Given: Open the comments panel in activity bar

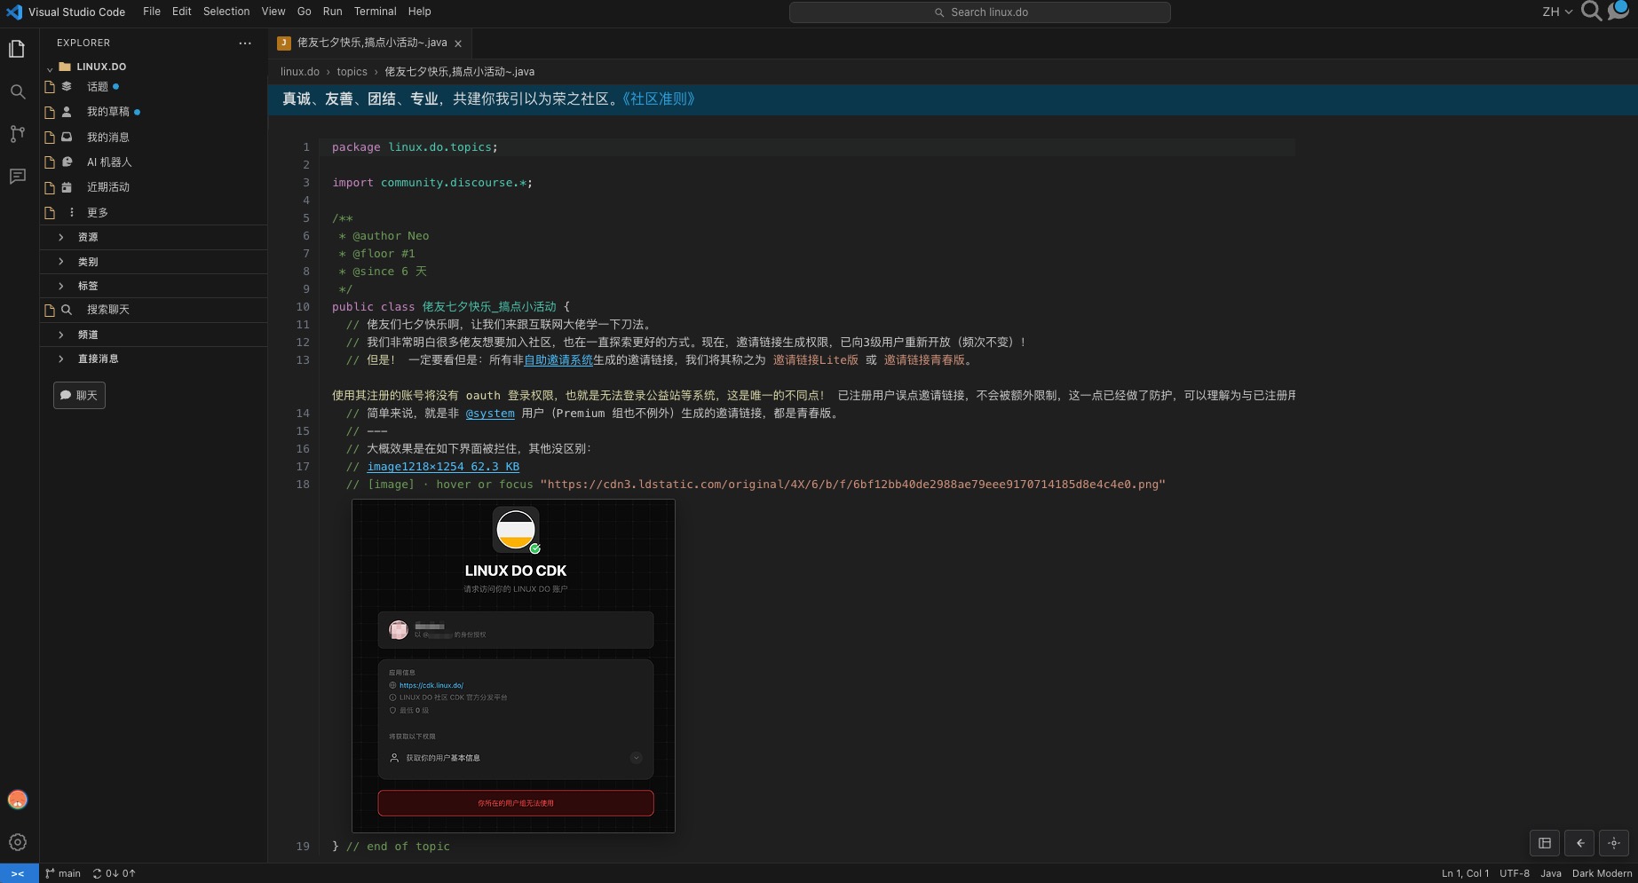Looking at the screenshot, I should (x=17, y=177).
